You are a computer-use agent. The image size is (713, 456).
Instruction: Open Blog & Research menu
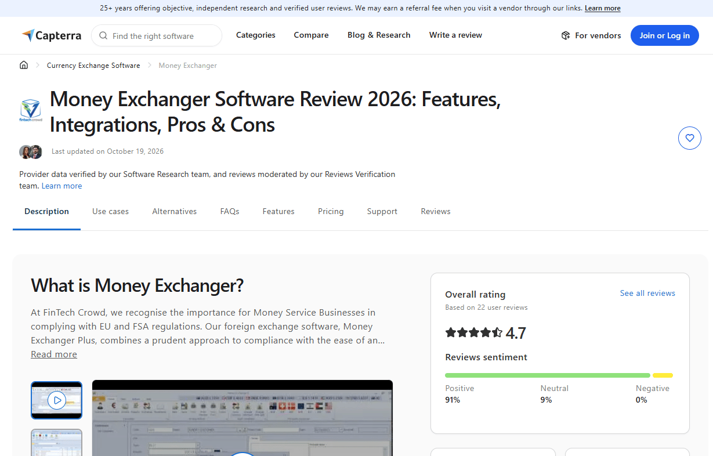[379, 35]
